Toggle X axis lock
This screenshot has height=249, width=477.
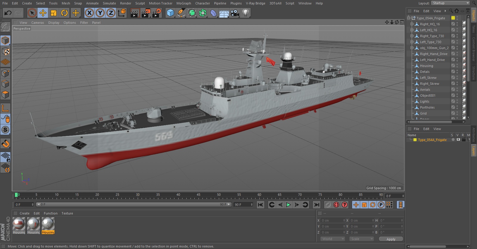tap(89, 13)
